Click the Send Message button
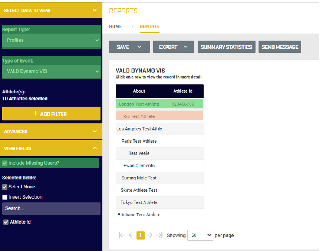The image size is (323, 251). click(x=280, y=47)
